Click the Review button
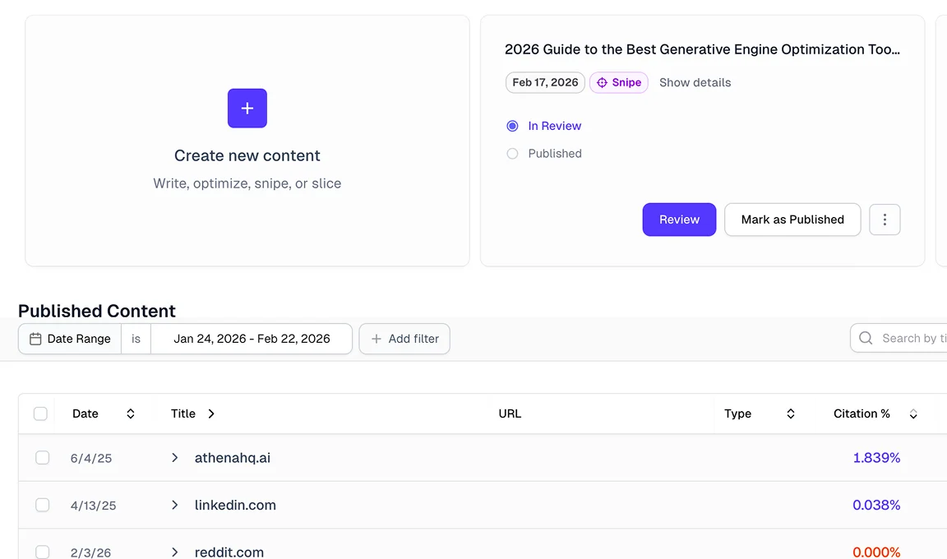Screen dimensions: 947x559 click(679, 219)
